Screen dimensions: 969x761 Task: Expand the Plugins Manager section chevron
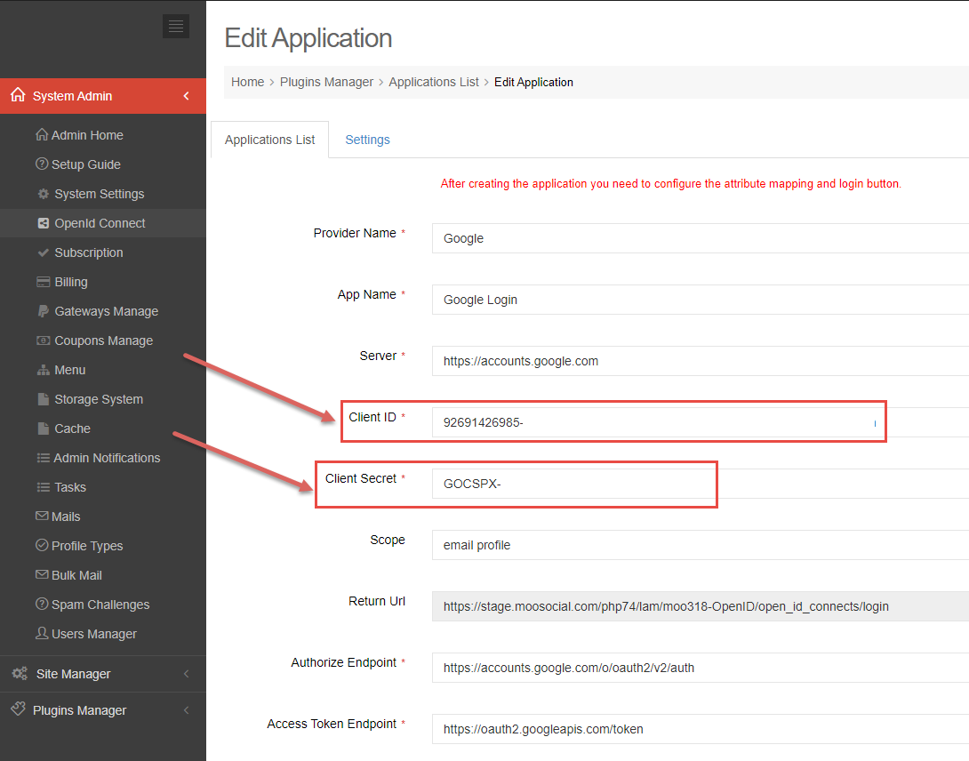point(186,710)
